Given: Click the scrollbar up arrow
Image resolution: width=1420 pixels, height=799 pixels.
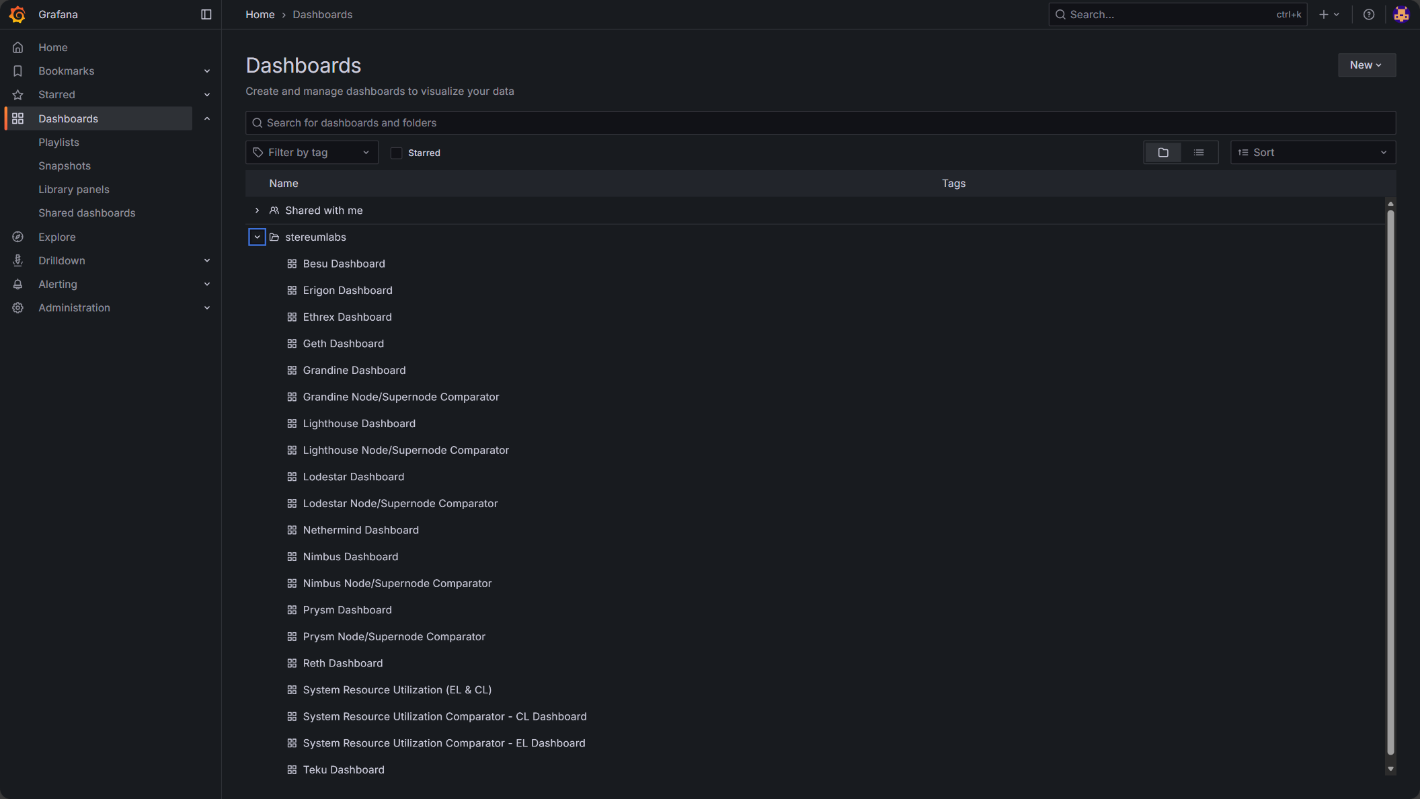Looking at the screenshot, I should pos(1390,203).
